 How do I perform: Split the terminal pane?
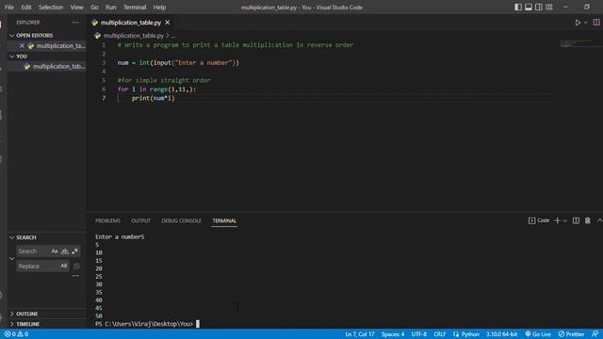pos(576,220)
